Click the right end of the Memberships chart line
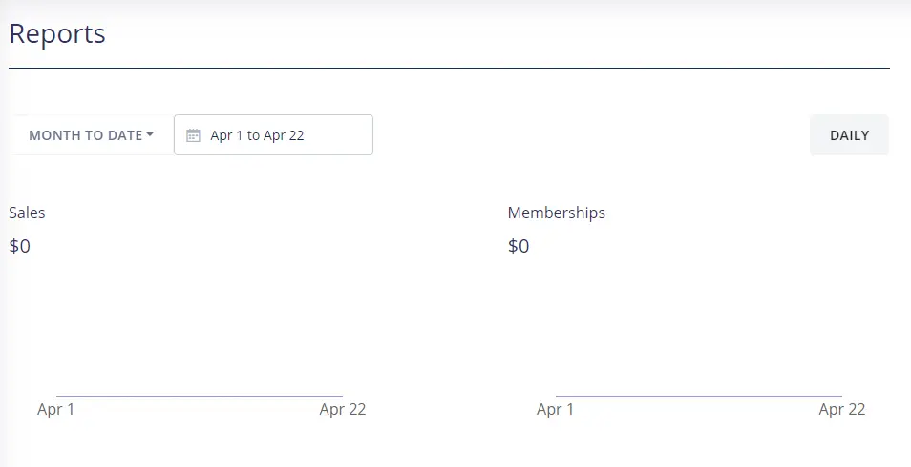 tap(840, 396)
